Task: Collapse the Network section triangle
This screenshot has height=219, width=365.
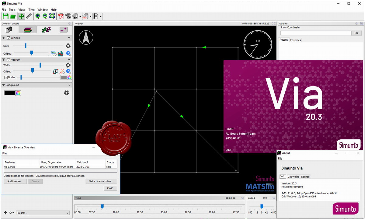Action: click(x=4, y=60)
